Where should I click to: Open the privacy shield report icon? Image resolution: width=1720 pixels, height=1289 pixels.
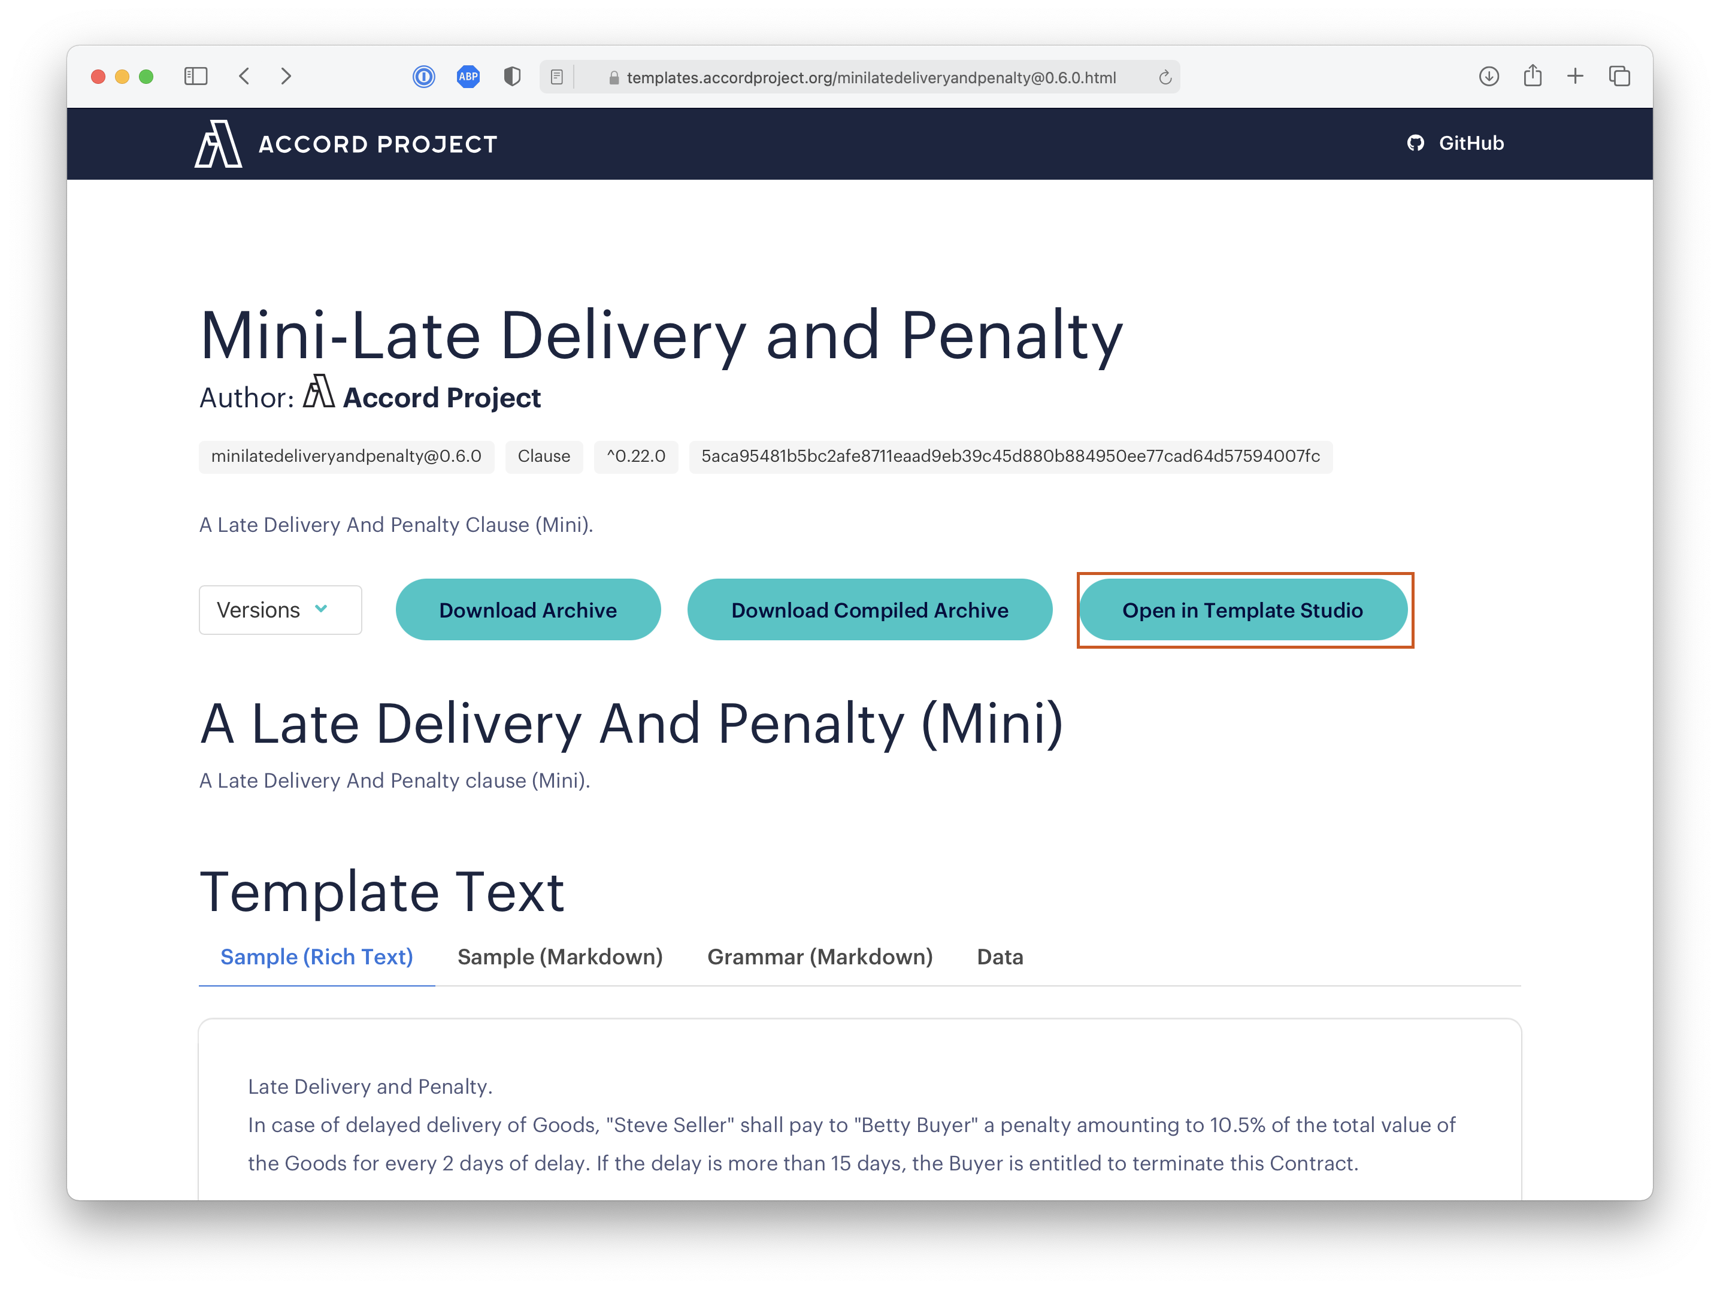tap(511, 76)
